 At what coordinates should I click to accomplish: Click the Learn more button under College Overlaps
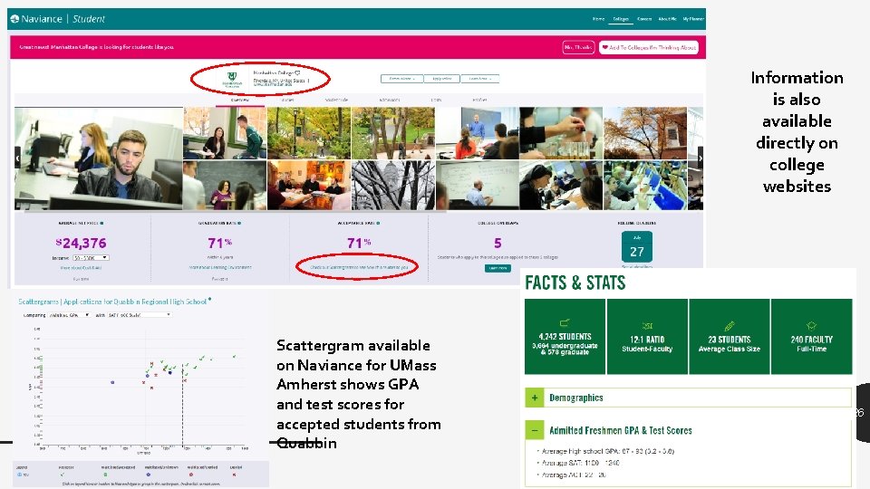tap(498, 268)
